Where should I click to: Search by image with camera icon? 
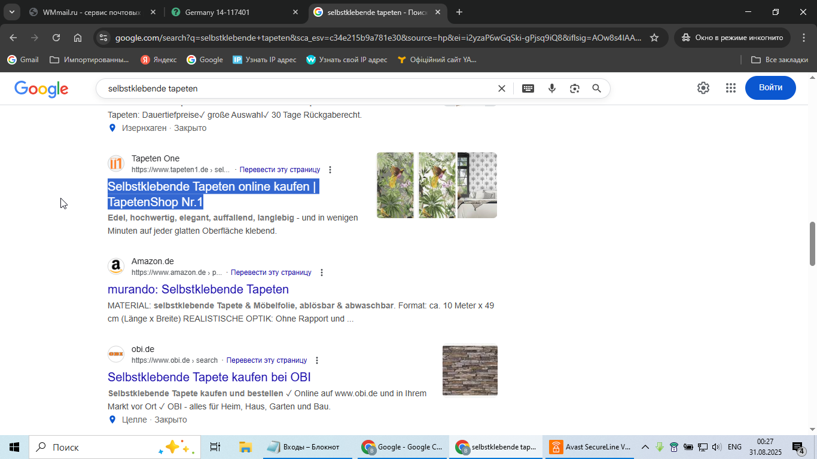pos(575,88)
